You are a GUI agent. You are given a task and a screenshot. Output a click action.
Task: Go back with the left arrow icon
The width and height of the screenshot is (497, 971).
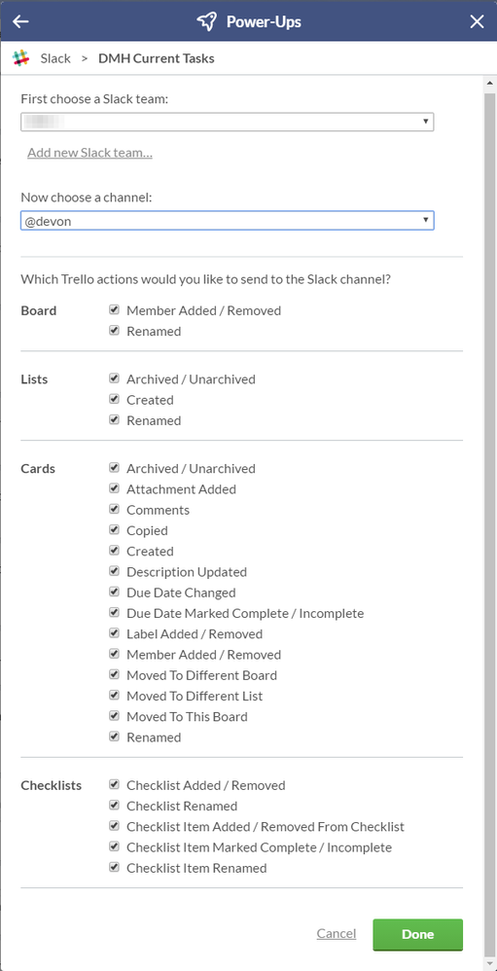tap(20, 21)
